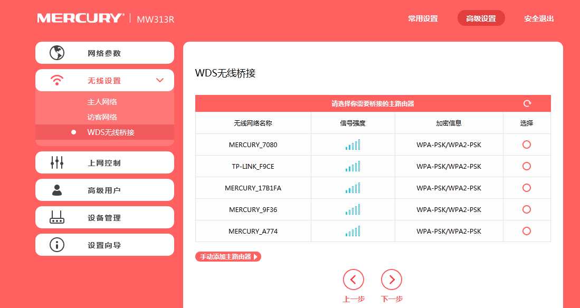580x308 pixels.
Task: Click the MERCURY logo
Action: click(81, 18)
